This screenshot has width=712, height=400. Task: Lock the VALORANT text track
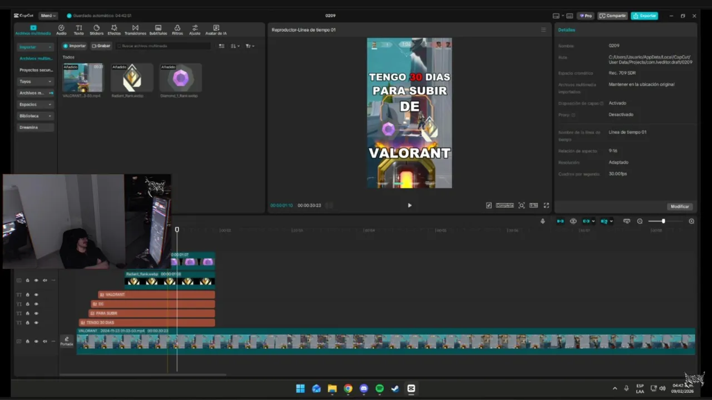27,295
